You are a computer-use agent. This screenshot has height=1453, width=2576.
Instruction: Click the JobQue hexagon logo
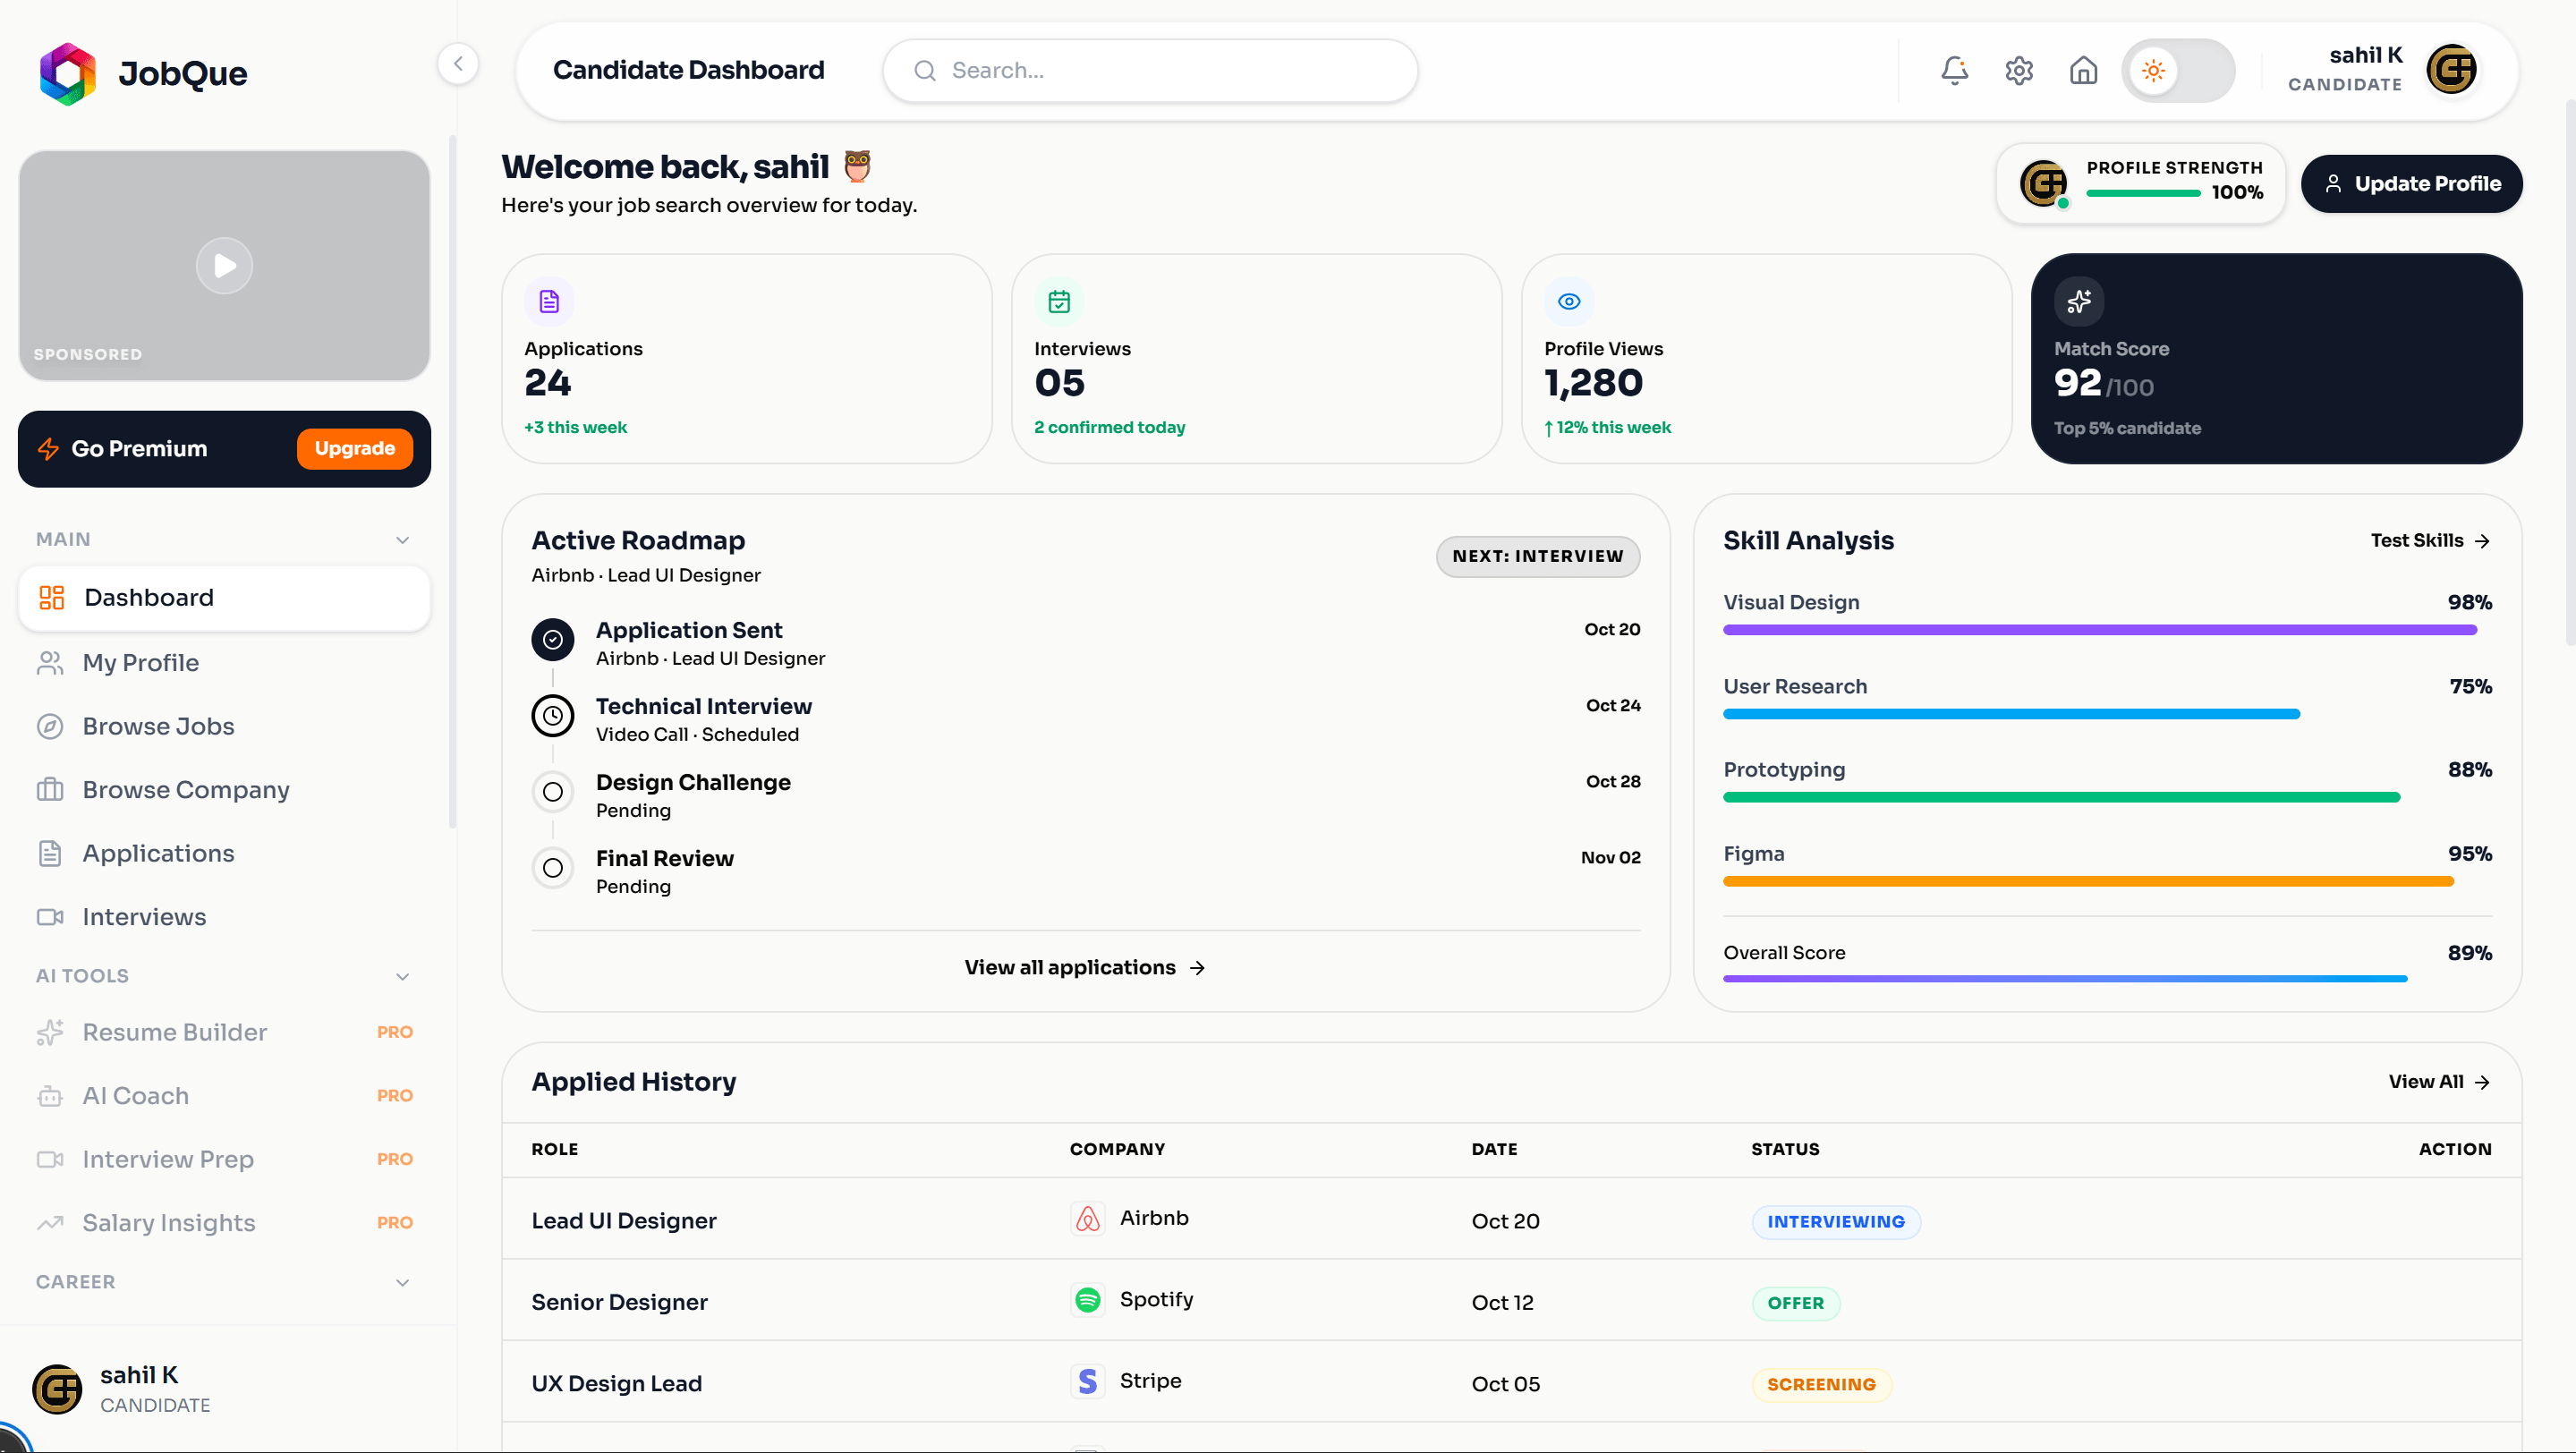coord(67,73)
